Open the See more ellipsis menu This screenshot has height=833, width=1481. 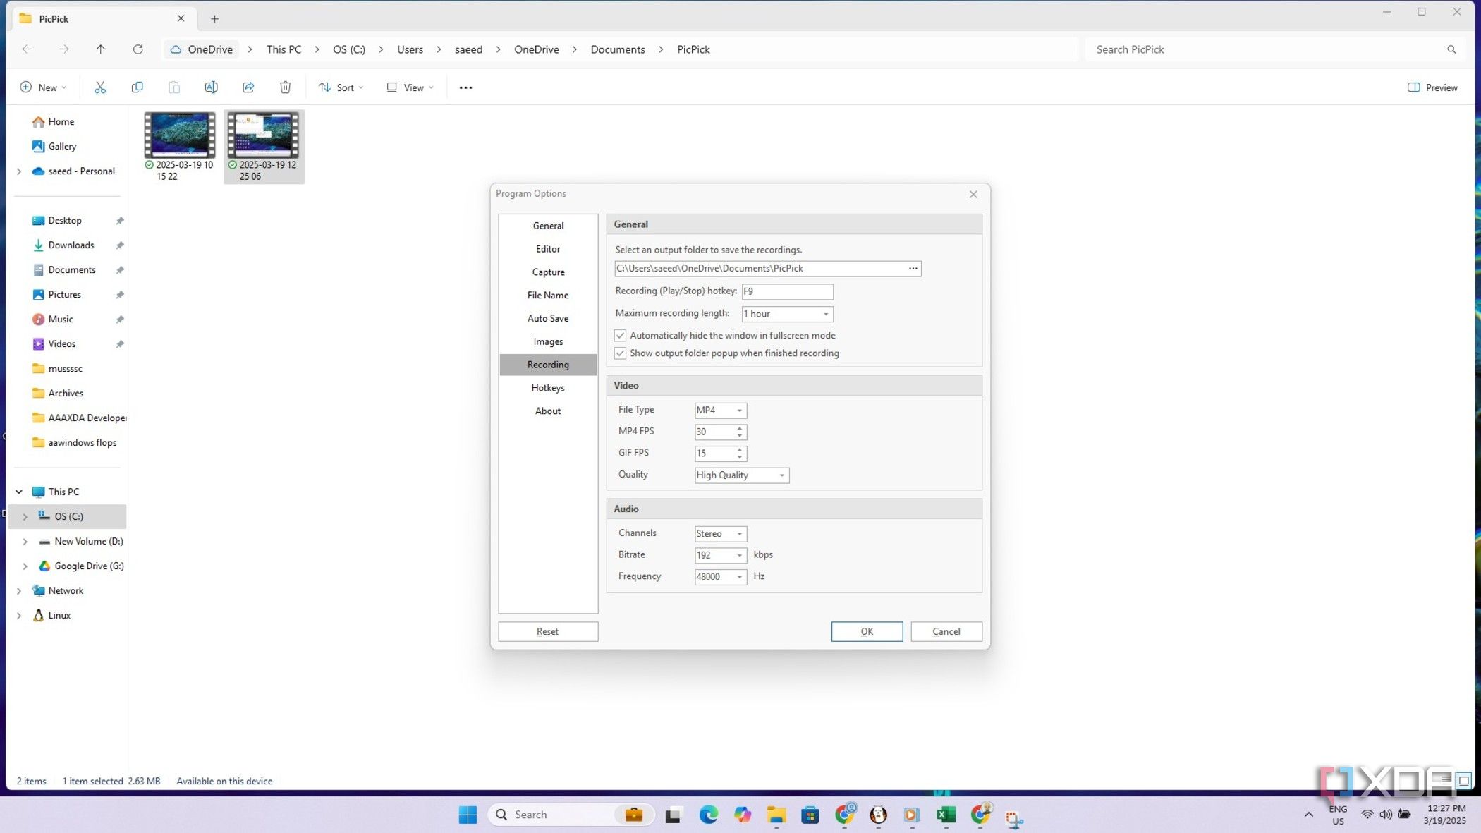click(x=465, y=87)
